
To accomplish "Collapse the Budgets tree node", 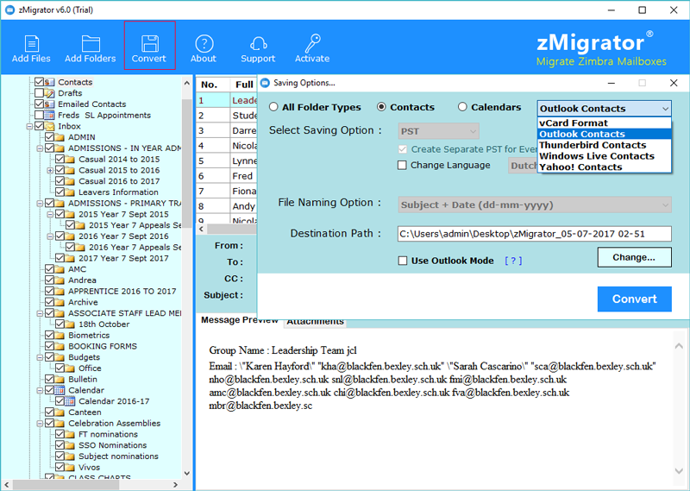I will point(40,357).
